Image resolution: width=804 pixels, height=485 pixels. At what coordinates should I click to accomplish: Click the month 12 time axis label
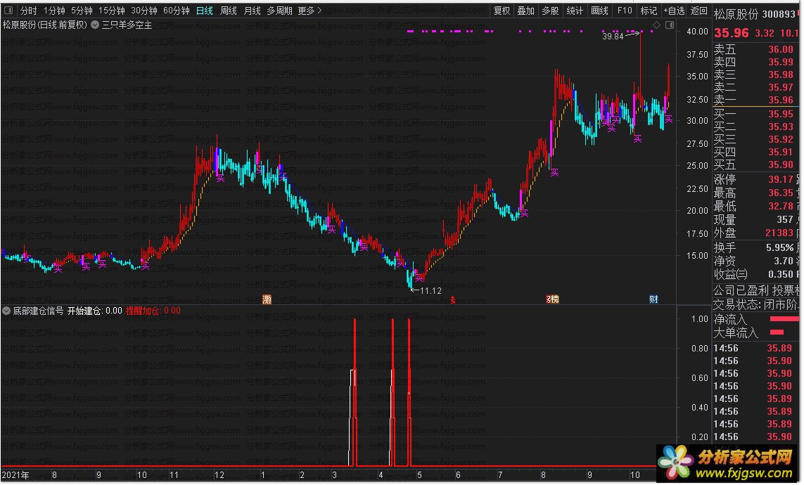219,475
